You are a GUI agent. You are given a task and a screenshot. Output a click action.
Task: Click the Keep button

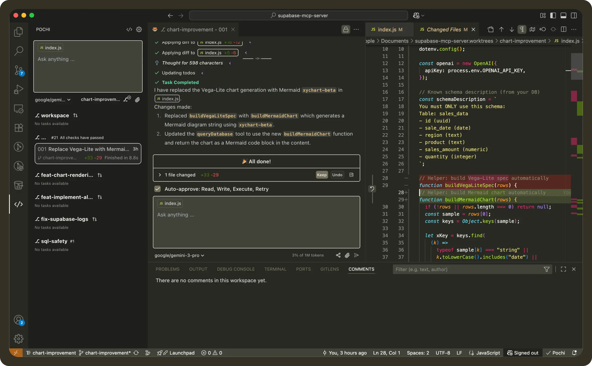point(322,175)
